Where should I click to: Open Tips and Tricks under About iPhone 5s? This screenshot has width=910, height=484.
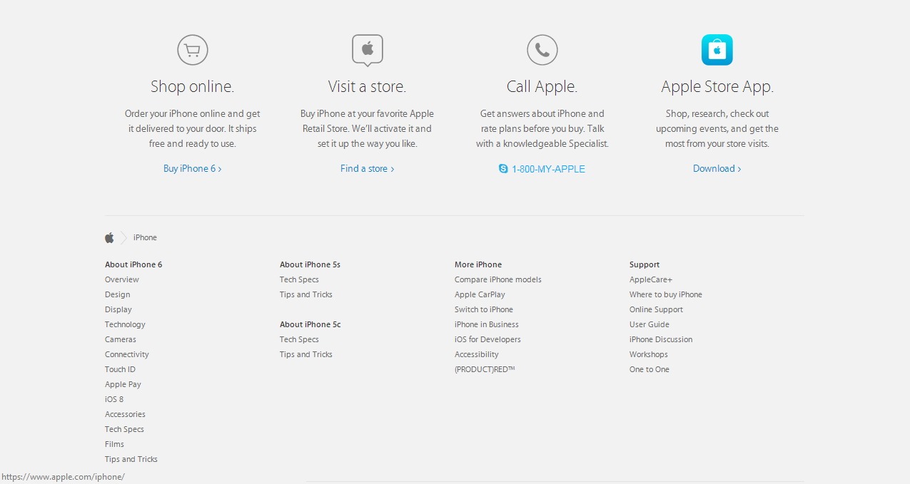coord(306,294)
